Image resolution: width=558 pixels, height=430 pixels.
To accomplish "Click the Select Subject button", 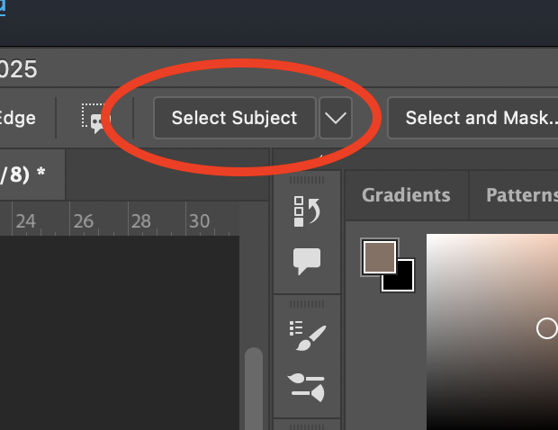I will point(234,118).
